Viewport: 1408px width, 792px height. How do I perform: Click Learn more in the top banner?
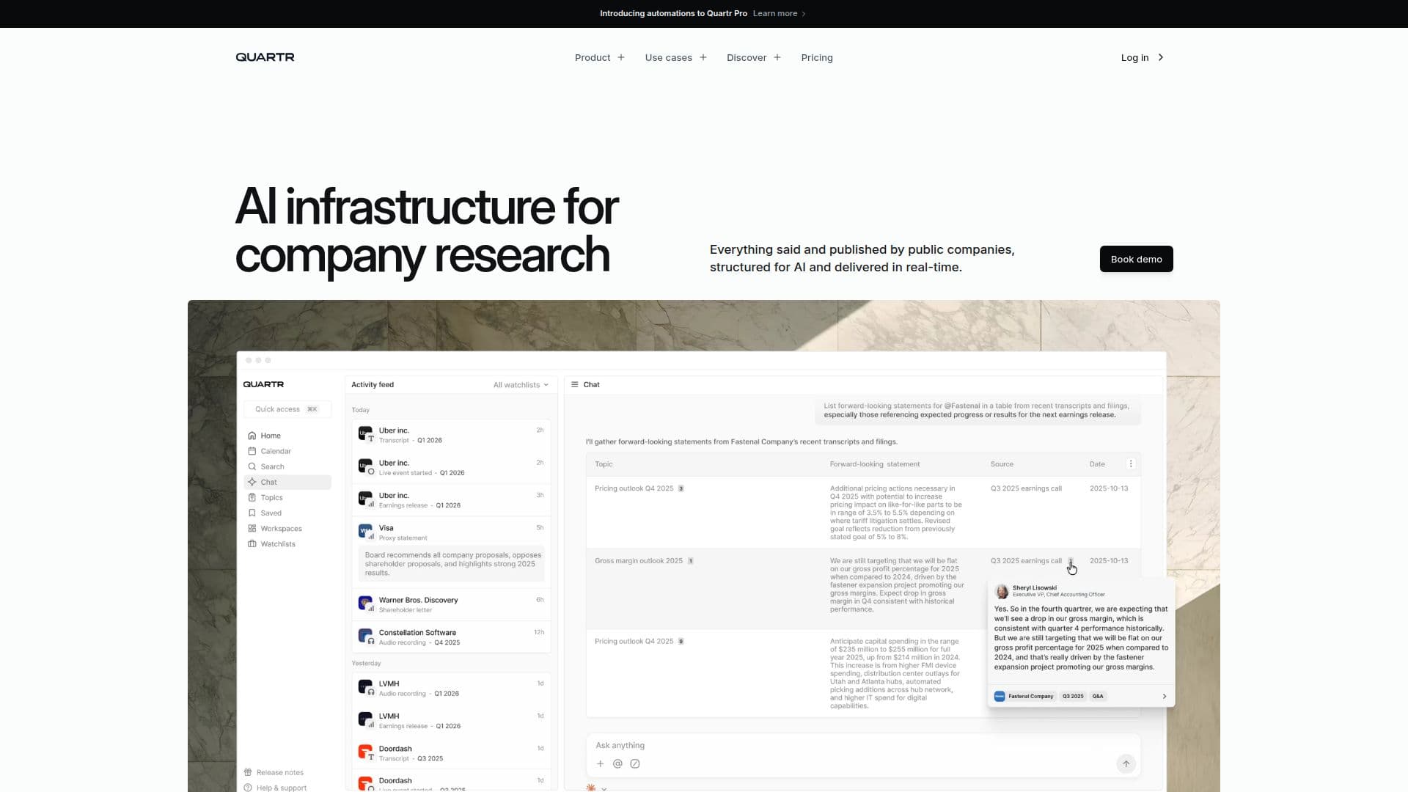(x=779, y=13)
